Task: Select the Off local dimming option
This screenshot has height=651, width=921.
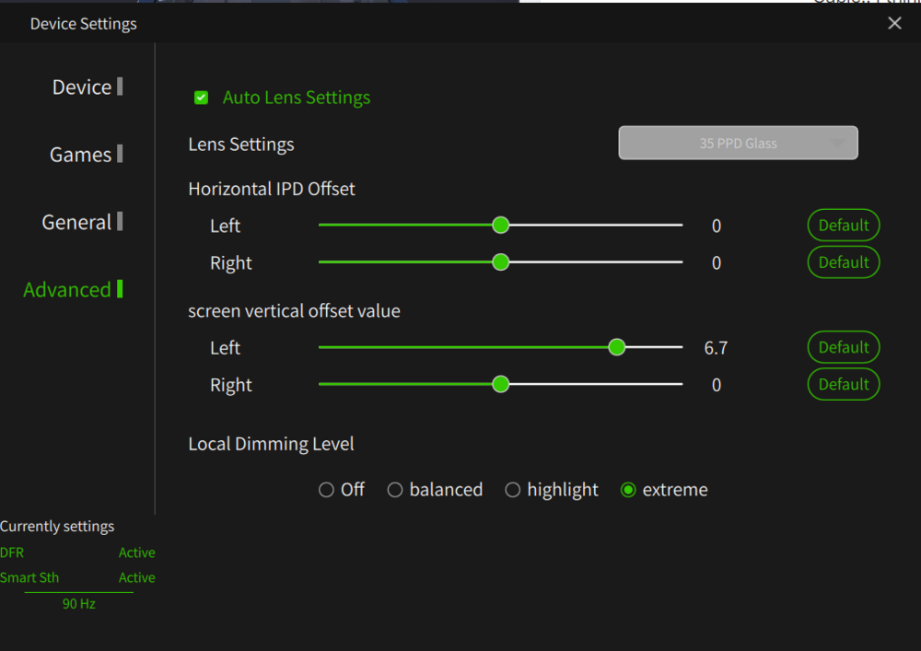Action: pos(326,490)
